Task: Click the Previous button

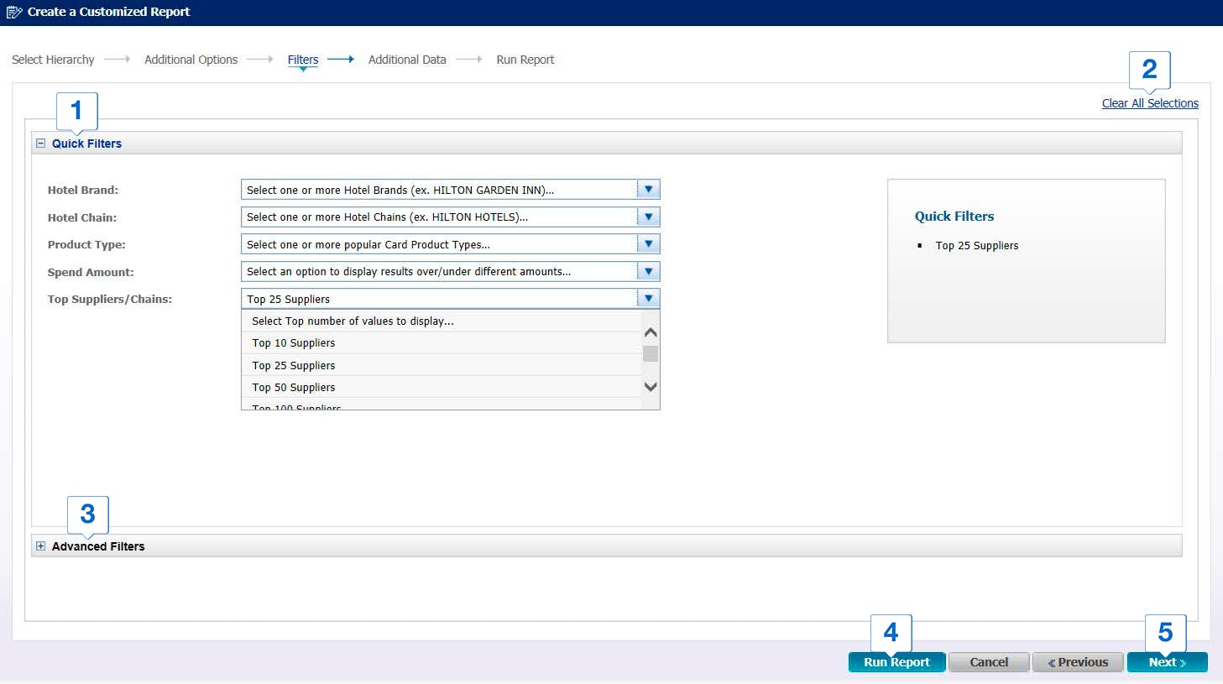Action: tap(1077, 661)
